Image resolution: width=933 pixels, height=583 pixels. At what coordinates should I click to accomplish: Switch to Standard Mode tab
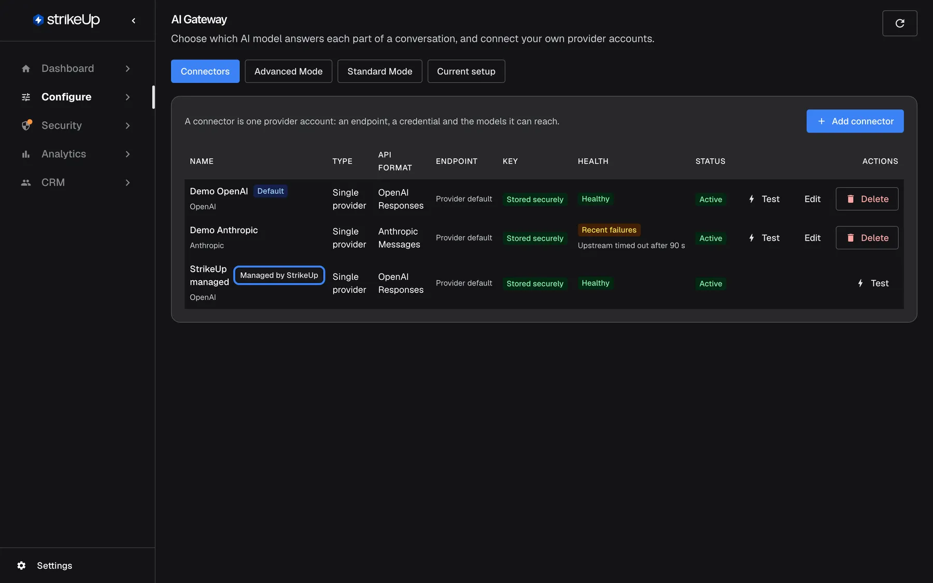point(380,71)
